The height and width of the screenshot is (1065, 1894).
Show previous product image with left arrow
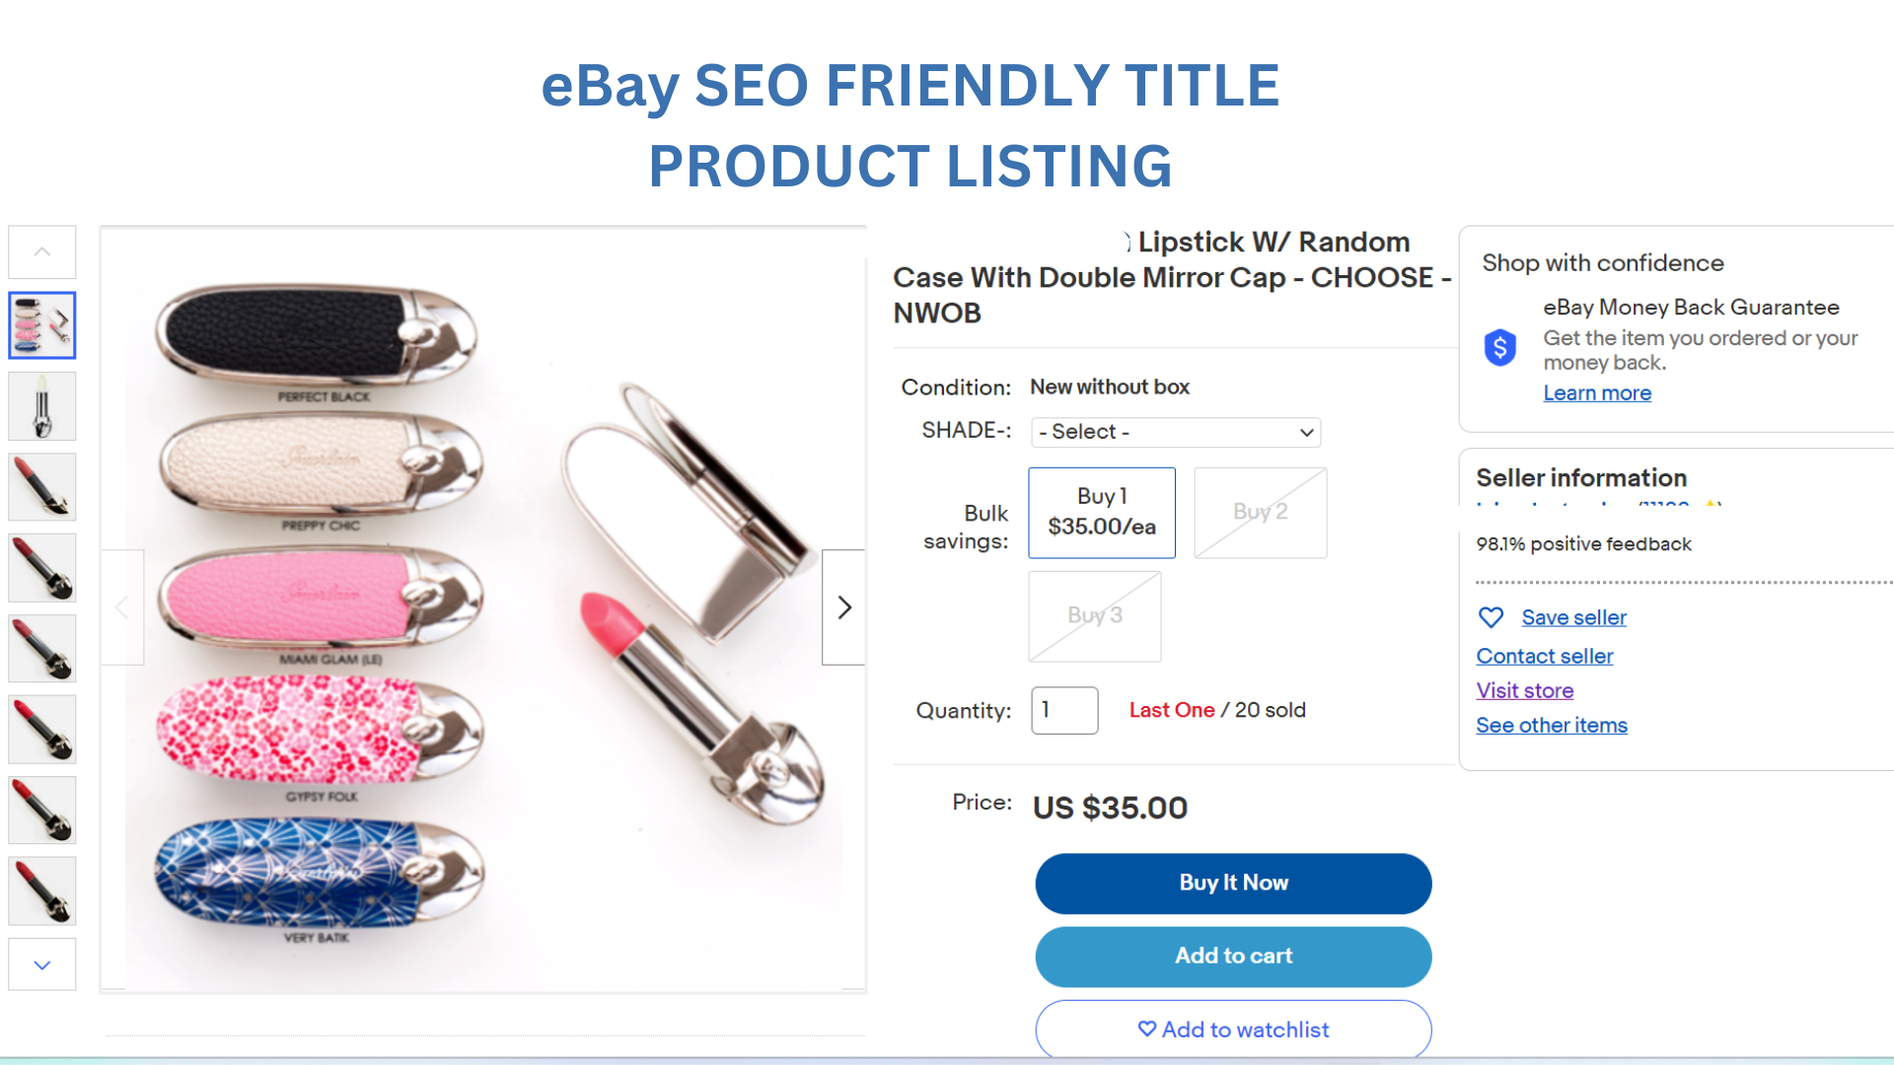122,607
